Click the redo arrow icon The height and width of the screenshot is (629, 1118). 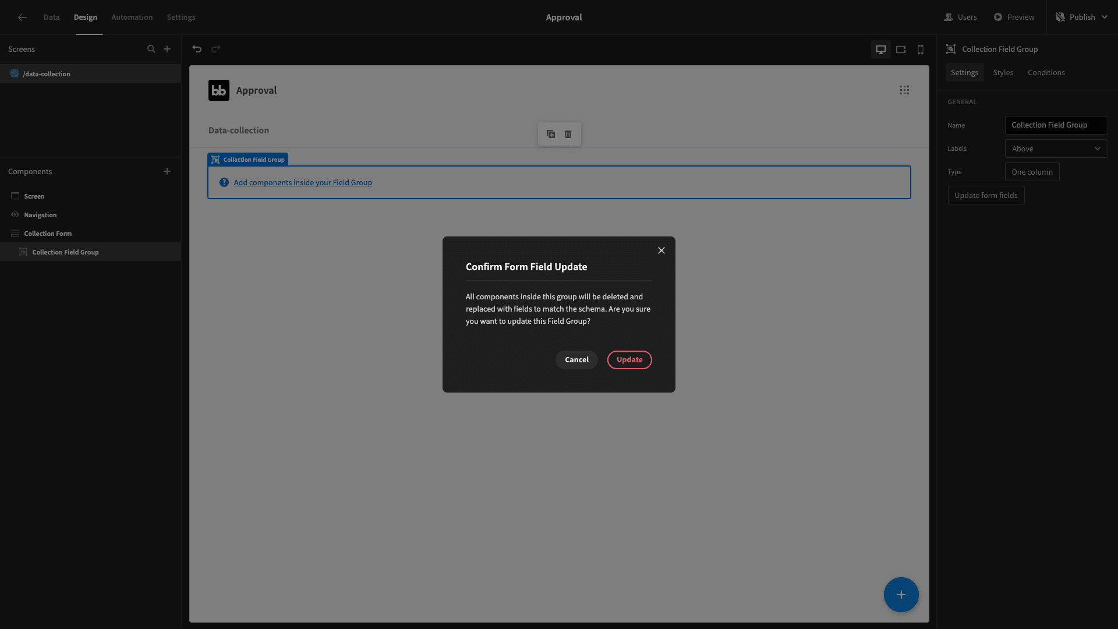pyautogui.click(x=216, y=49)
